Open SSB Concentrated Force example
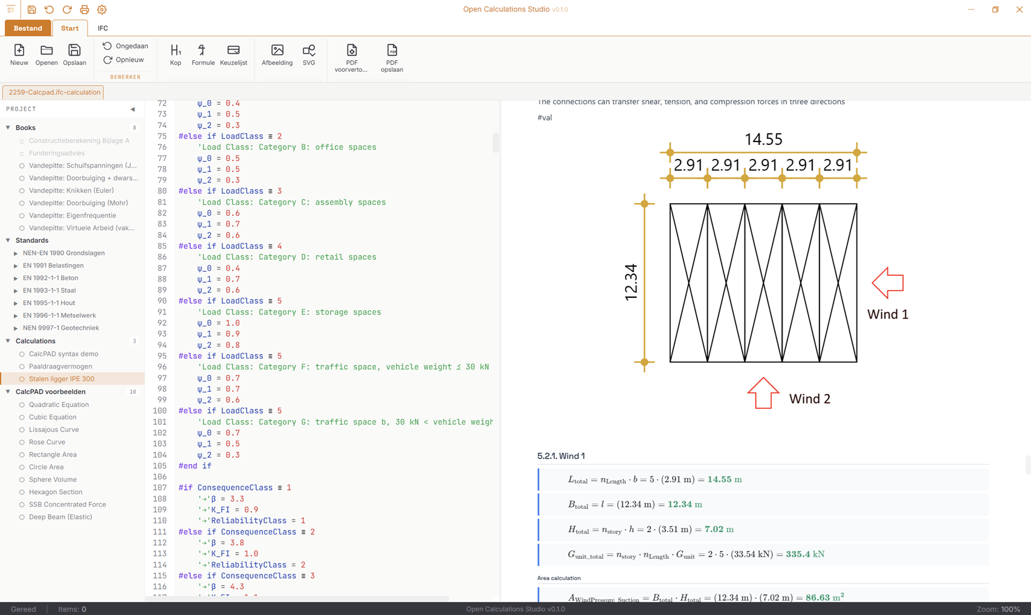The image size is (1031, 615). [x=73, y=504]
